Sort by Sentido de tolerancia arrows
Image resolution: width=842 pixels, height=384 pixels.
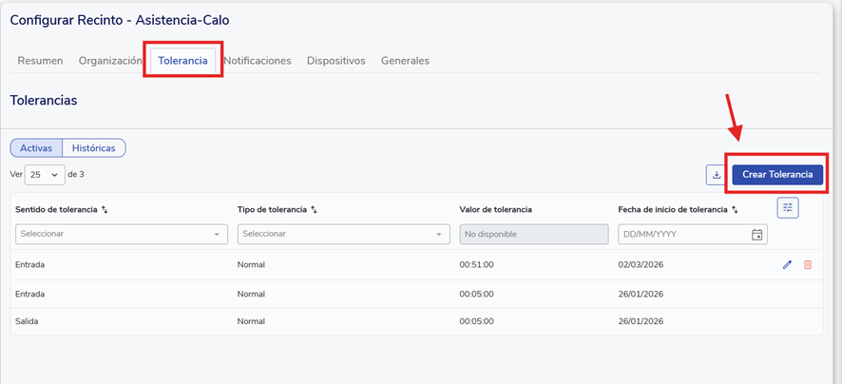pos(105,209)
